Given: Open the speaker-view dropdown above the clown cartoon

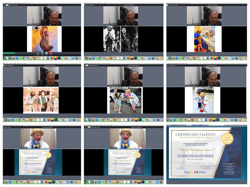Looking at the screenshot, I should [213, 5].
